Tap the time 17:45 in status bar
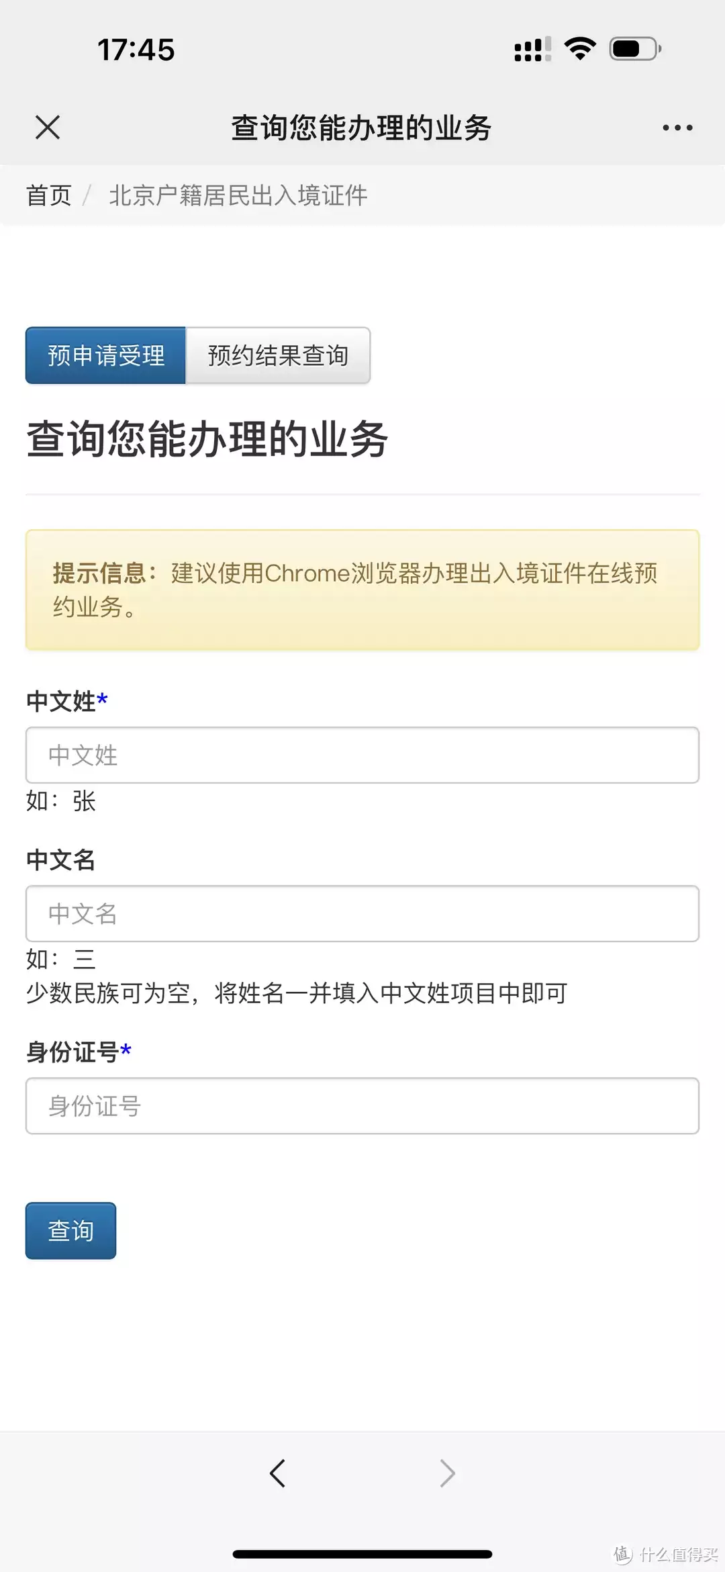Viewport: 725px width, 1572px height. [135, 49]
